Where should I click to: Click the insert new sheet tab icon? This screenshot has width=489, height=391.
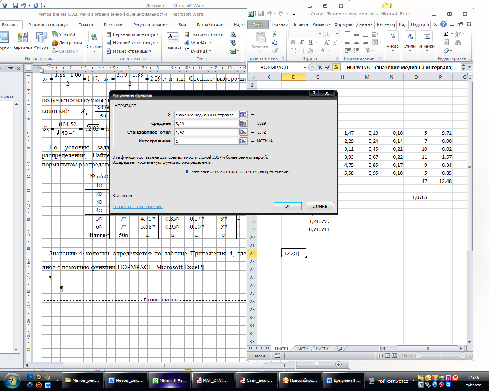coord(339,348)
